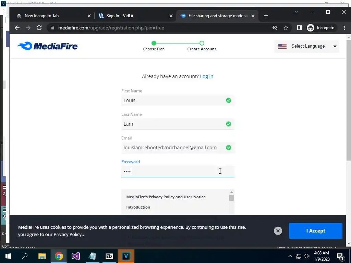The image size is (351, 263).
Task: Click 'MediaFire's Privacy Policy and User Notice' heading
Action: [166, 197]
